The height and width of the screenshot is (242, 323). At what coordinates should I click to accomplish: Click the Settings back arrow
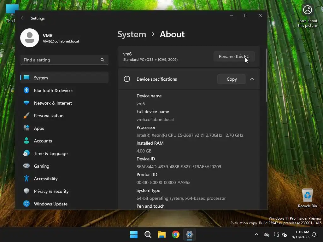pyautogui.click(x=23, y=18)
